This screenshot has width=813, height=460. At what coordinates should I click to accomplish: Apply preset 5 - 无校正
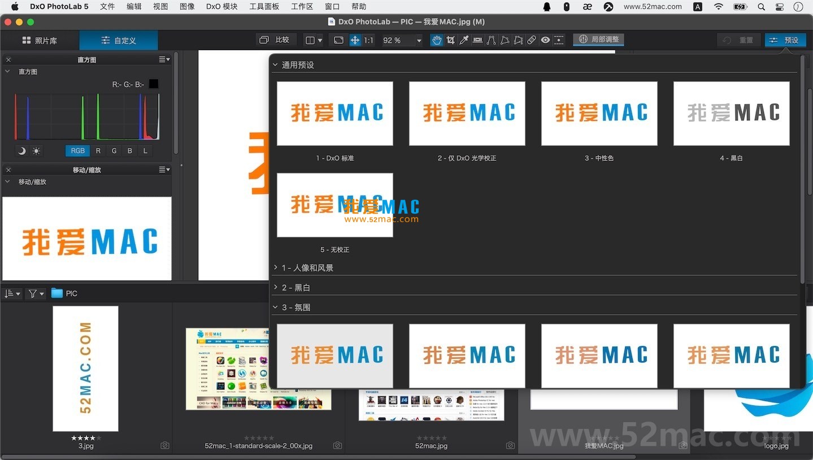(x=335, y=205)
